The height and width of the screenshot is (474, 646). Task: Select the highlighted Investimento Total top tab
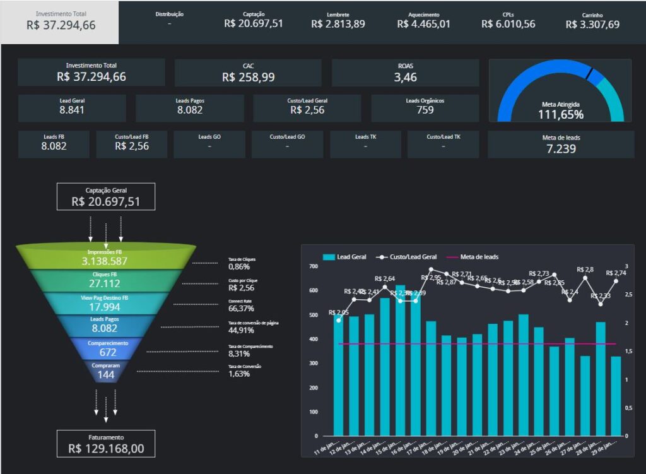(x=61, y=21)
